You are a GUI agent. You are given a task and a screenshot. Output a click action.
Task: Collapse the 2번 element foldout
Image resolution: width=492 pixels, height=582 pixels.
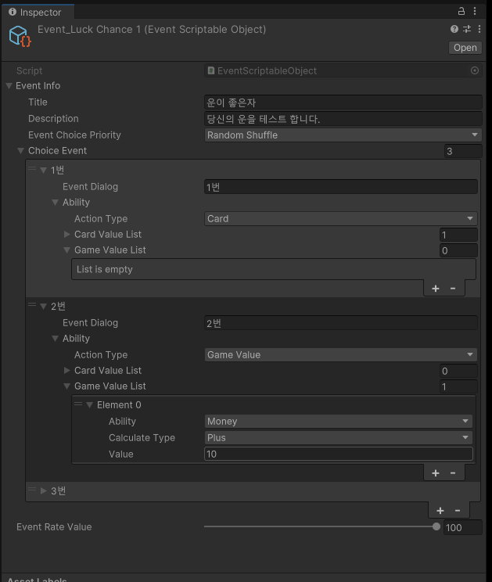(44, 306)
